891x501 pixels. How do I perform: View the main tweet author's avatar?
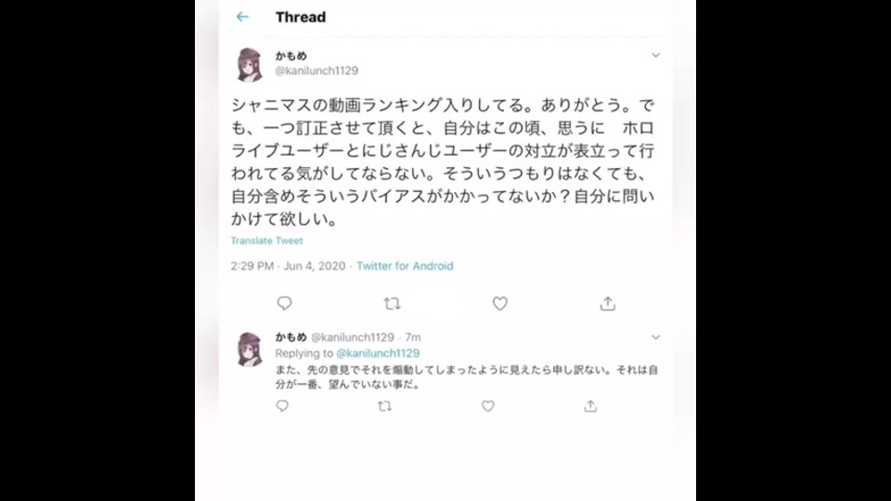(x=249, y=64)
